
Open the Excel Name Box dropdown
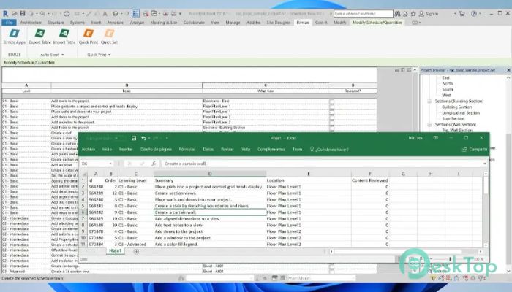pyautogui.click(x=110, y=164)
